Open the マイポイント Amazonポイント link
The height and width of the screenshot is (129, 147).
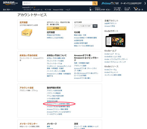[59, 67]
